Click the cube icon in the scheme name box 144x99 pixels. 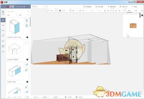[34, 7]
